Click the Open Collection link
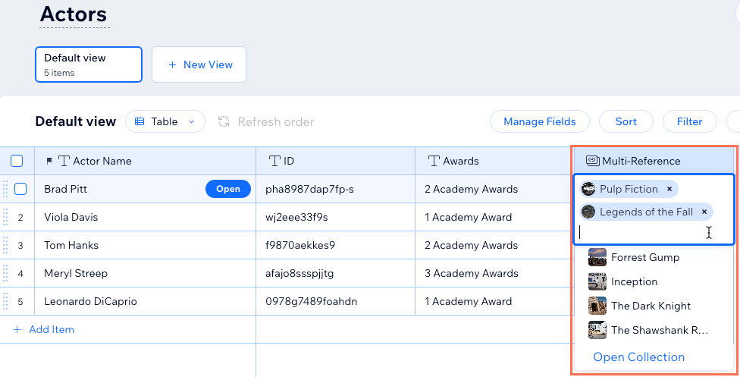740x377 pixels. pos(638,357)
